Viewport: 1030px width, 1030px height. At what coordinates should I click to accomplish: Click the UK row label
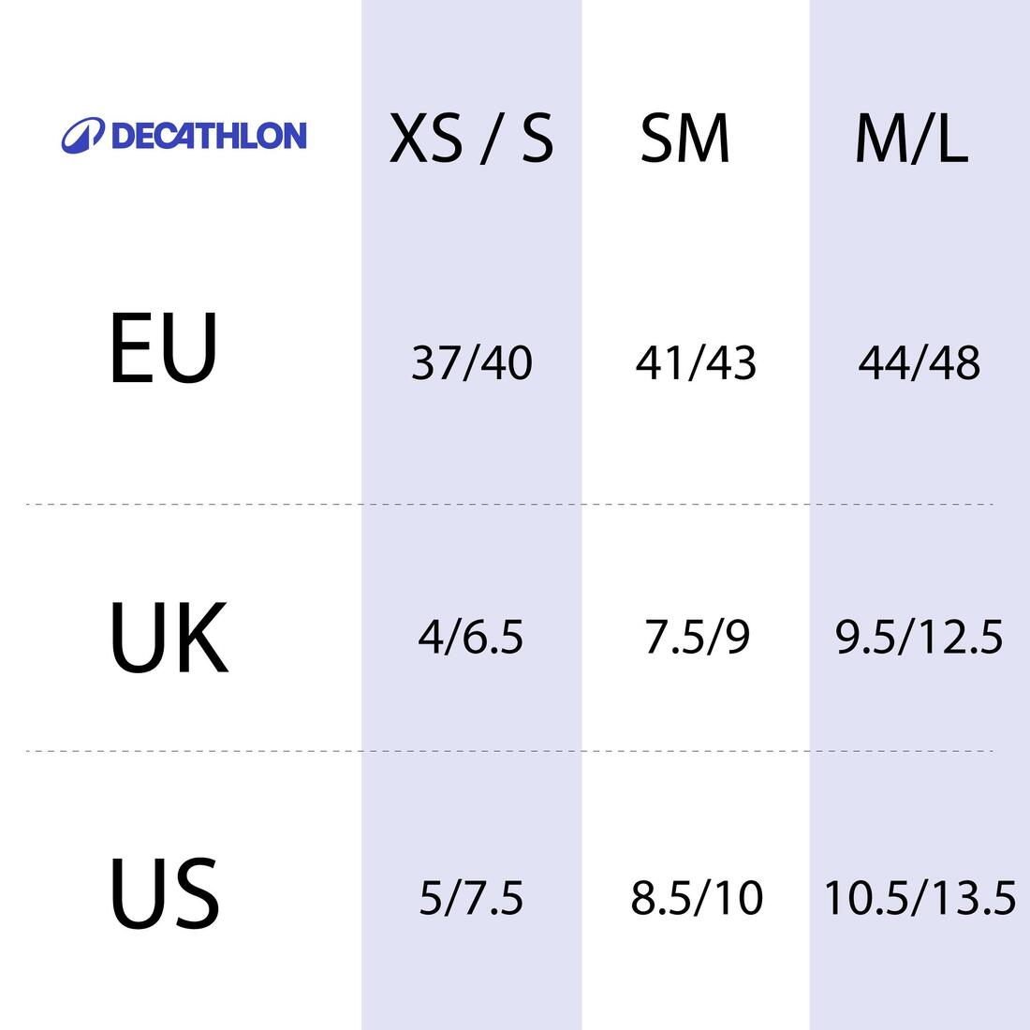pos(169,639)
